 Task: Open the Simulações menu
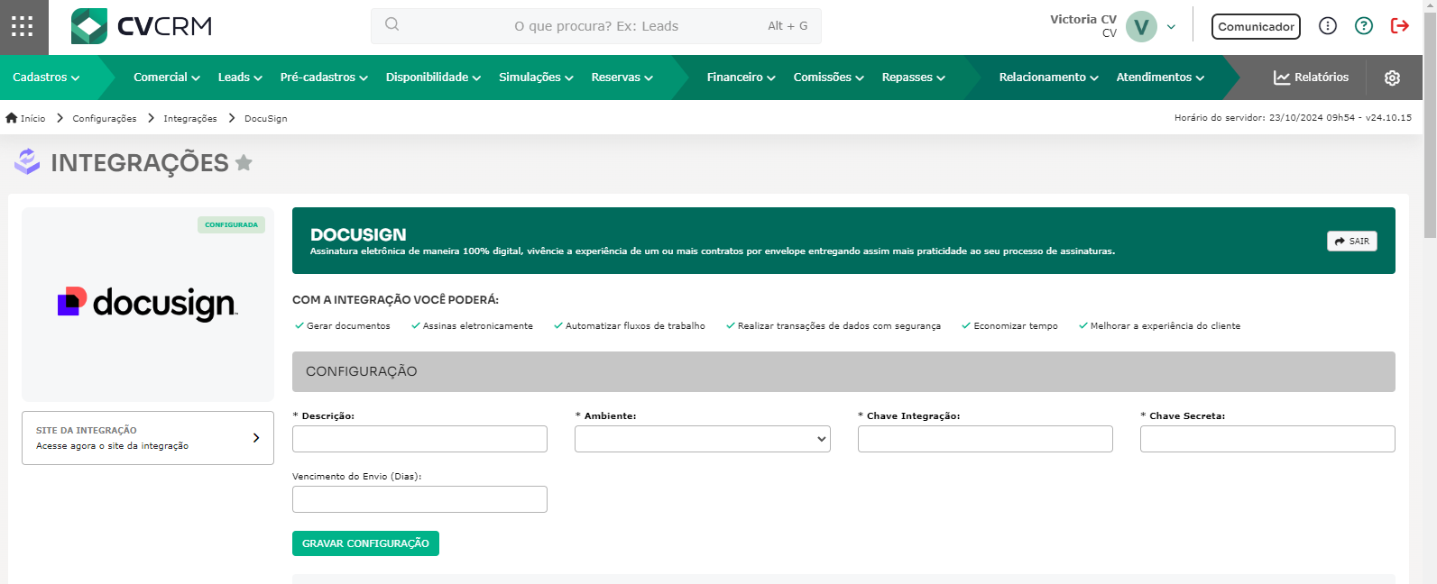pos(536,78)
